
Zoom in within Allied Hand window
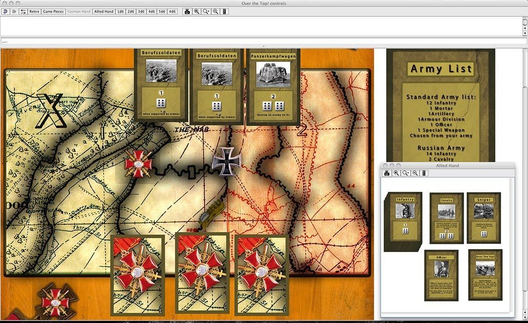[x=396, y=173]
